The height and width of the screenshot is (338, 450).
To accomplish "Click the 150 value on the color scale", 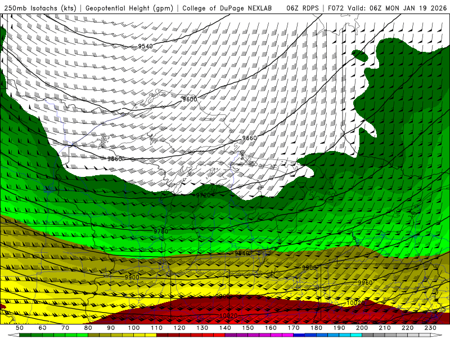I will [x=247, y=328].
